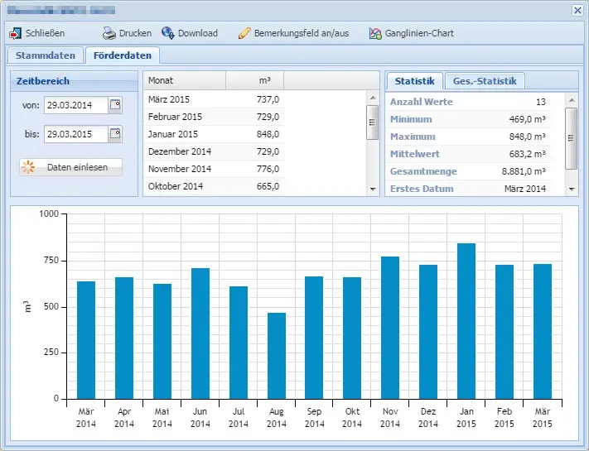Click the Daten einlesen button
Screen dimensions: 589x451
pos(70,167)
